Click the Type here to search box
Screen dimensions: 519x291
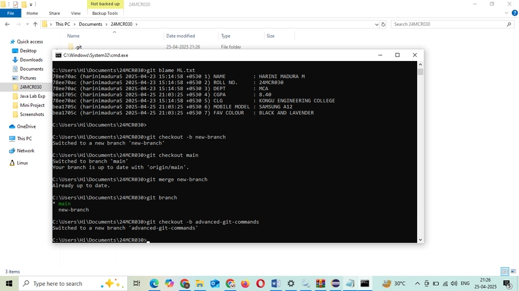pos(73,283)
